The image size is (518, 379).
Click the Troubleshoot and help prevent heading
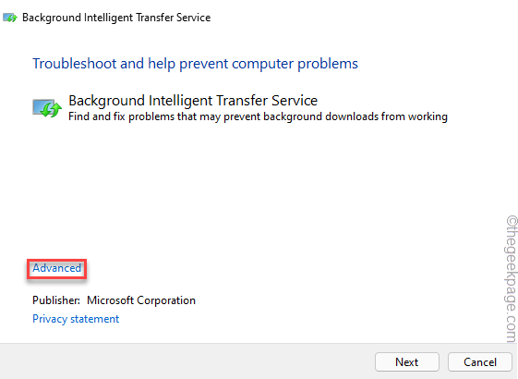coord(195,64)
